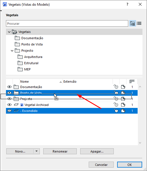Toggle solid/wireframe icon on Documentação row
The width and height of the screenshot is (147, 171).
[123, 87]
